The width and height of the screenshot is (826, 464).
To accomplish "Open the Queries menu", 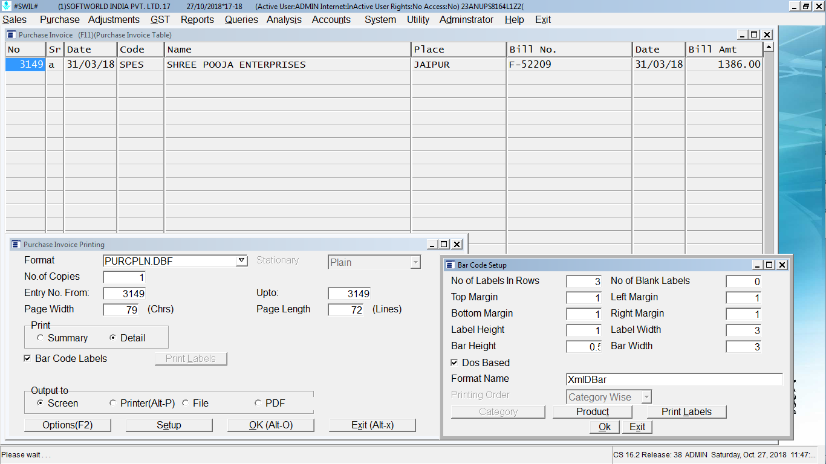I will click(x=241, y=19).
